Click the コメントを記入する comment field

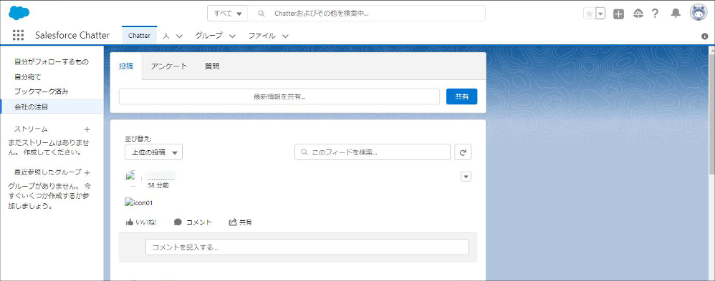pyautogui.click(x=307, y=247)
